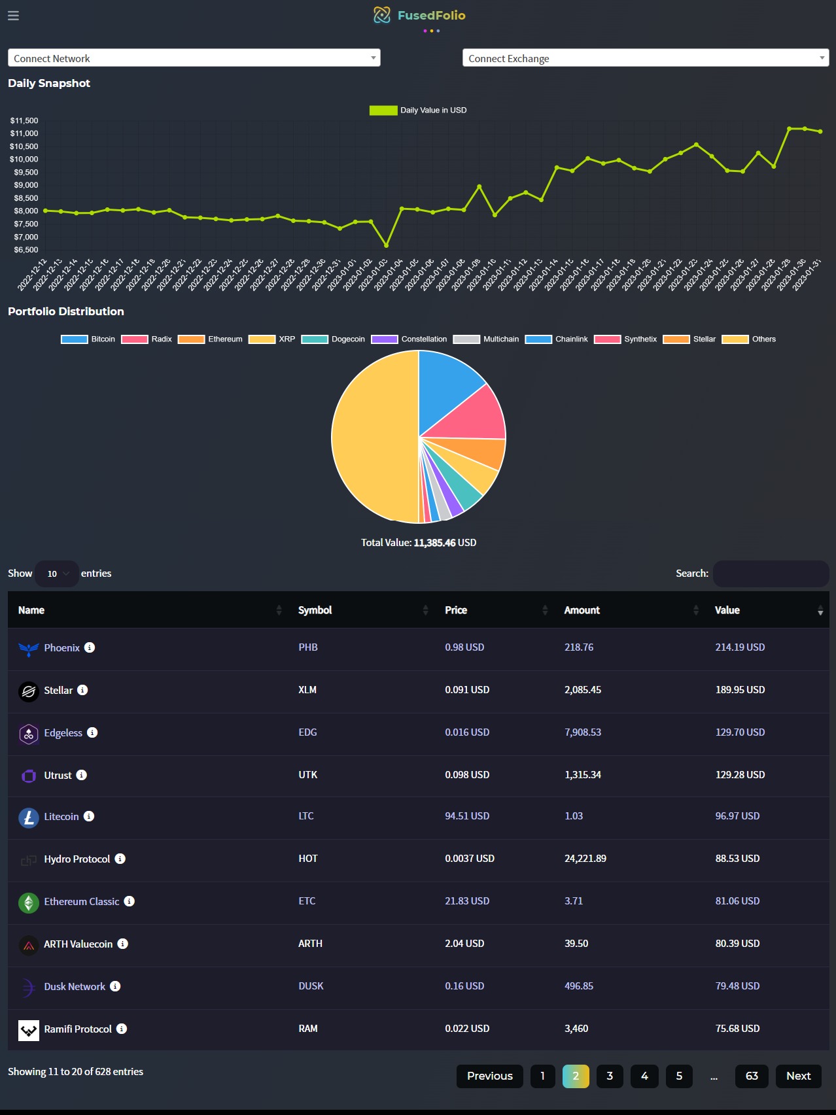Click the Radix pink legend swatch
Screen dimensions: 836x1115
(x=134, y=339)
